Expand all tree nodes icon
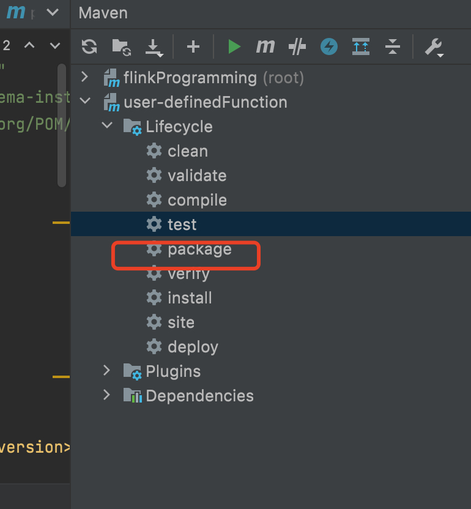 point(361,46)
